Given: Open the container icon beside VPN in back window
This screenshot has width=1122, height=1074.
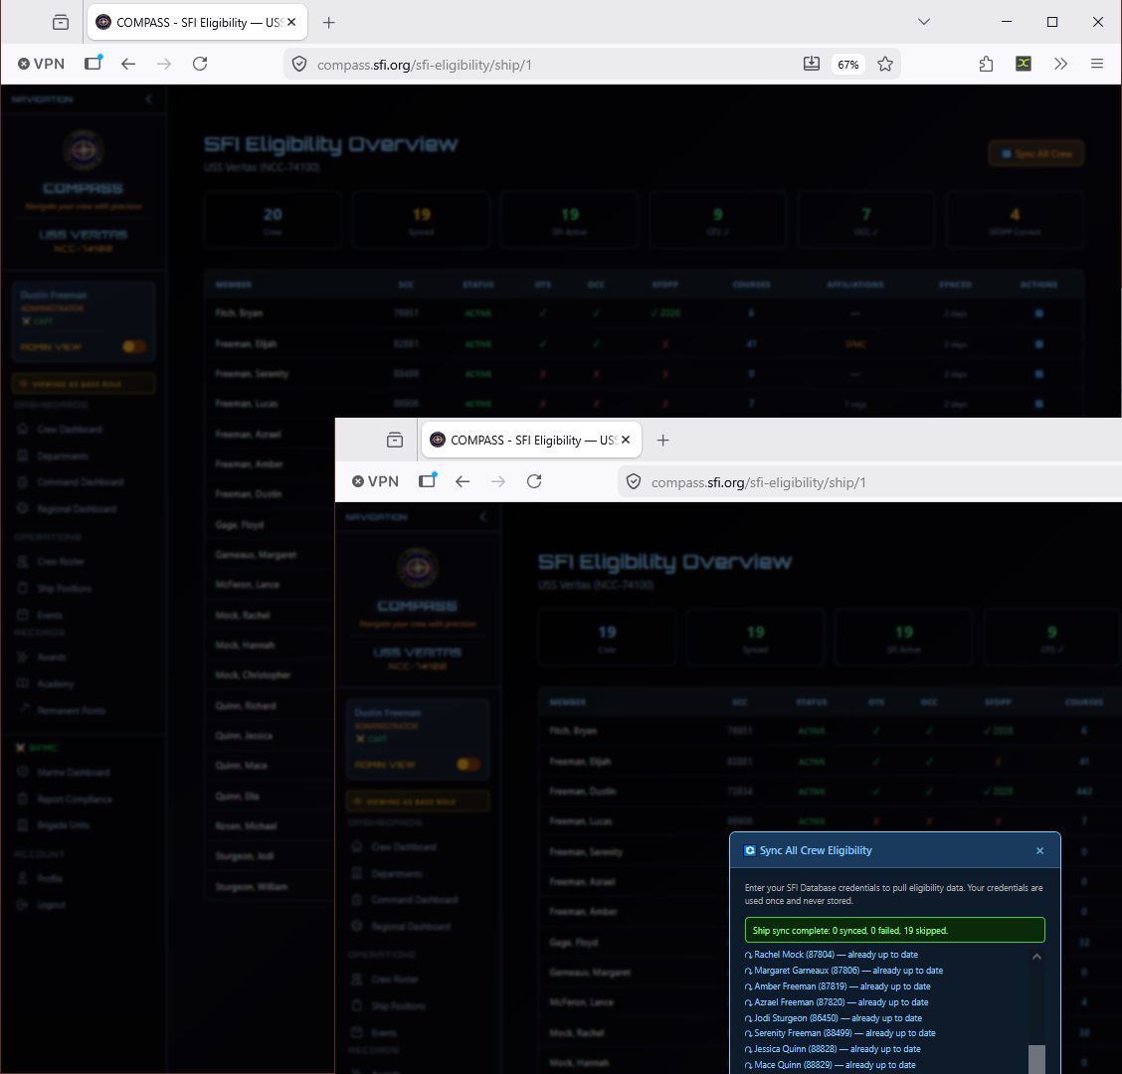Looking at the screenshot, I should (93, 63).
